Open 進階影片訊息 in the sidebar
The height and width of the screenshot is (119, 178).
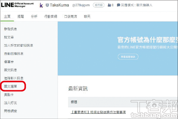(x=14, y=78)
